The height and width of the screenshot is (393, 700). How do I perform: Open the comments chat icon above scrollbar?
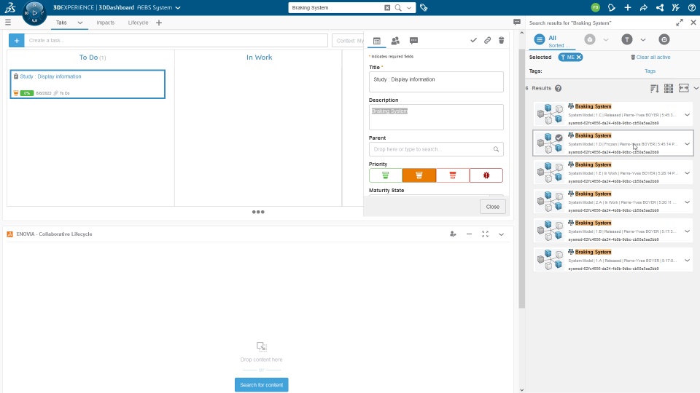coord(517,22)
